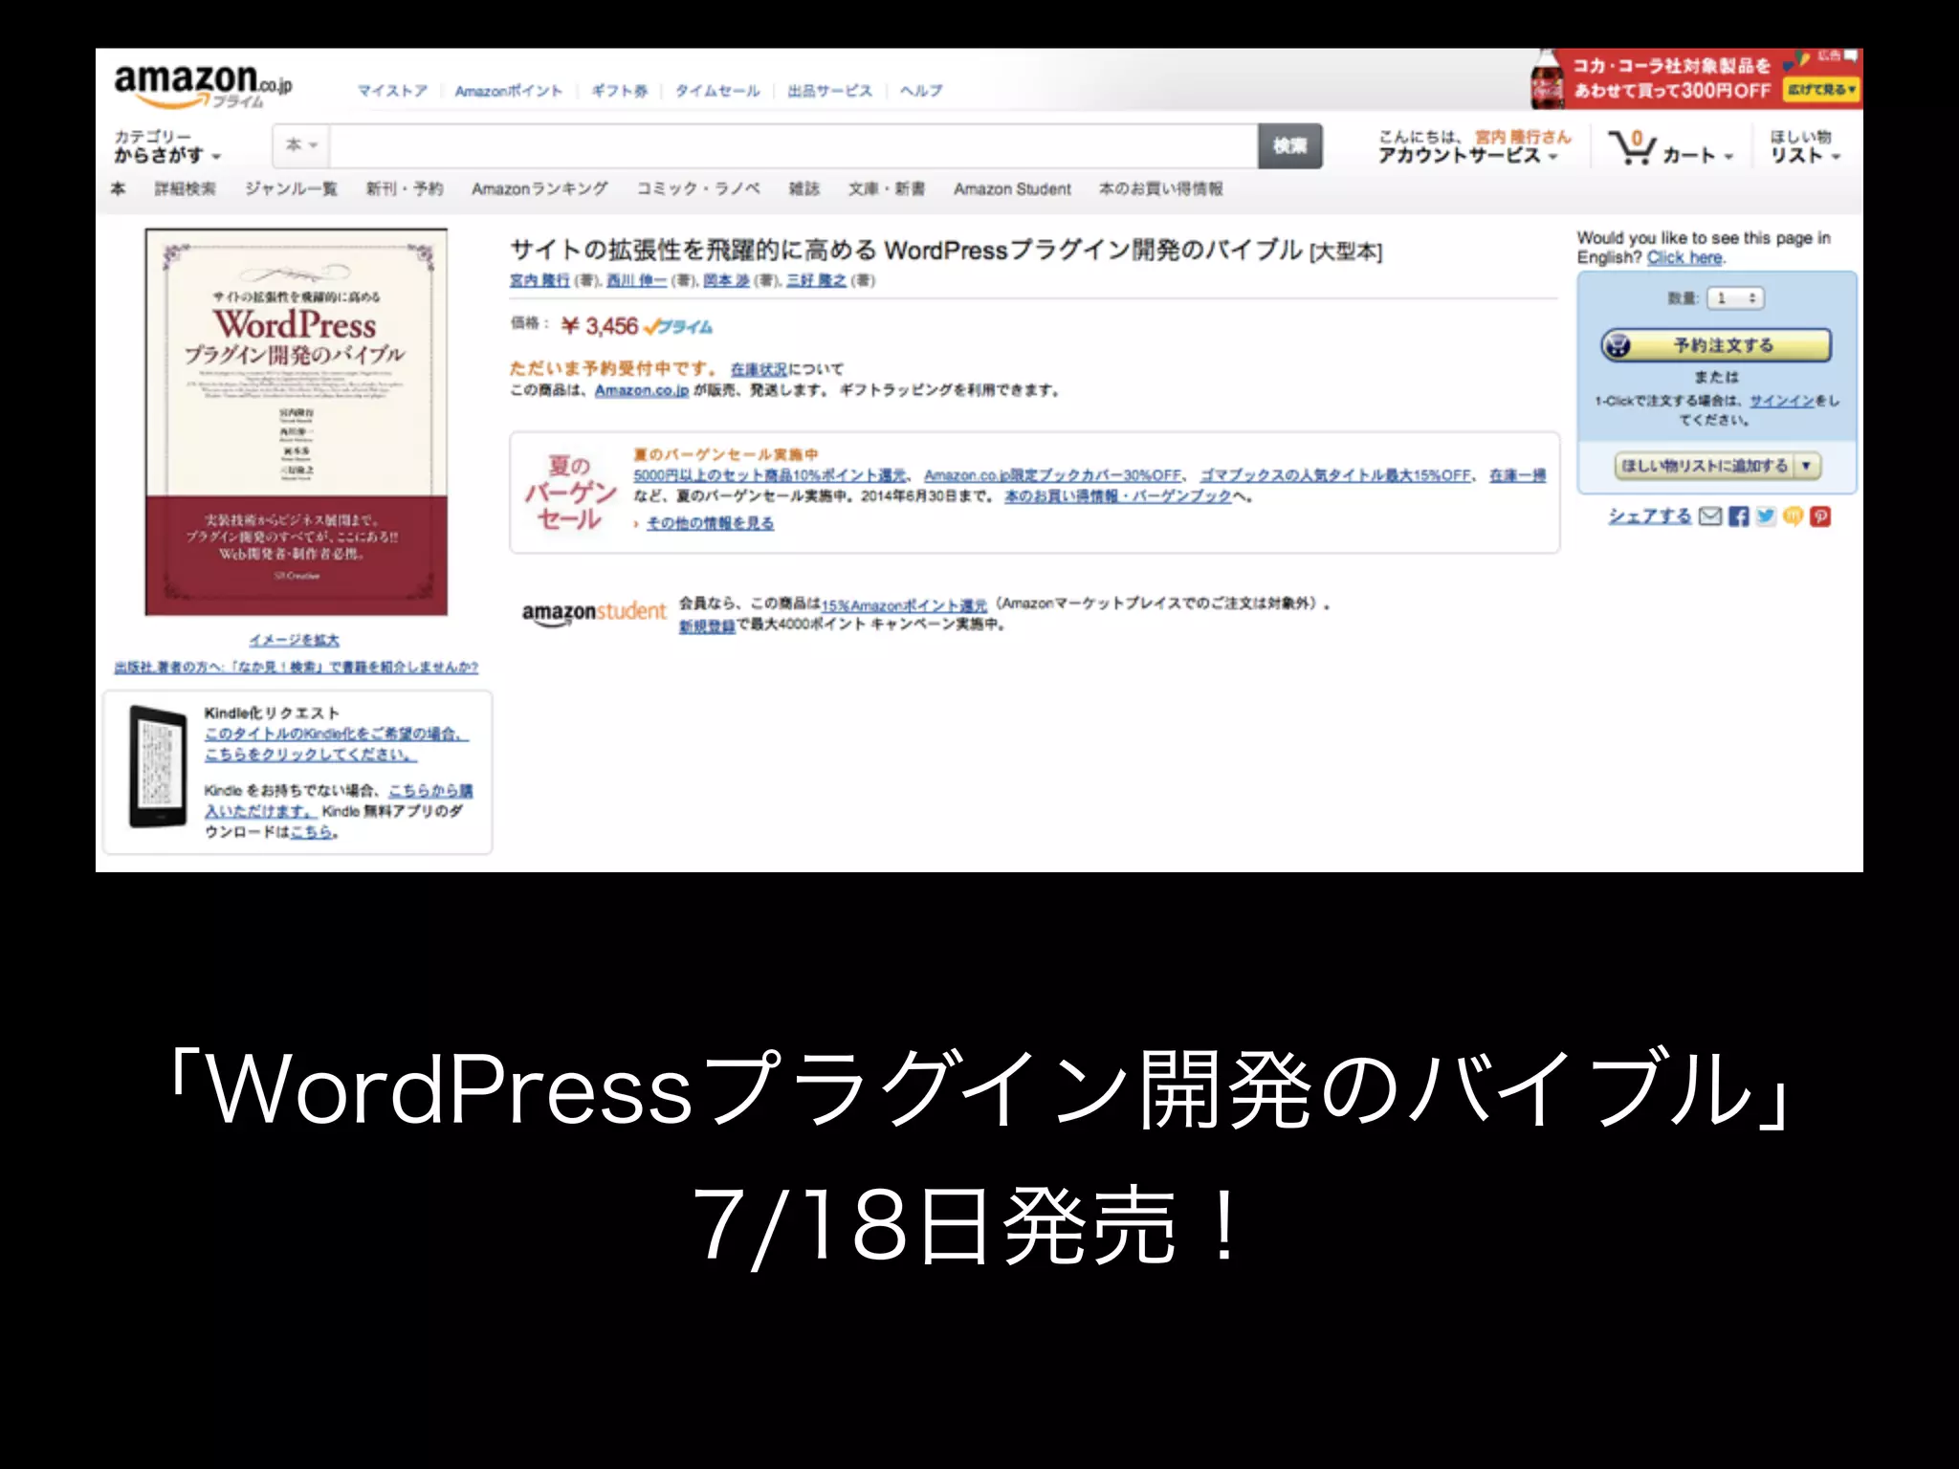Click the 検索 search button
Image resolution: width=1959 pixels, height=1469 pixels.
coord(1289,146)
